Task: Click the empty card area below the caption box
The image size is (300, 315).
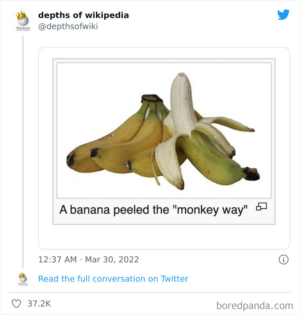Action: (x=164, y=237)
